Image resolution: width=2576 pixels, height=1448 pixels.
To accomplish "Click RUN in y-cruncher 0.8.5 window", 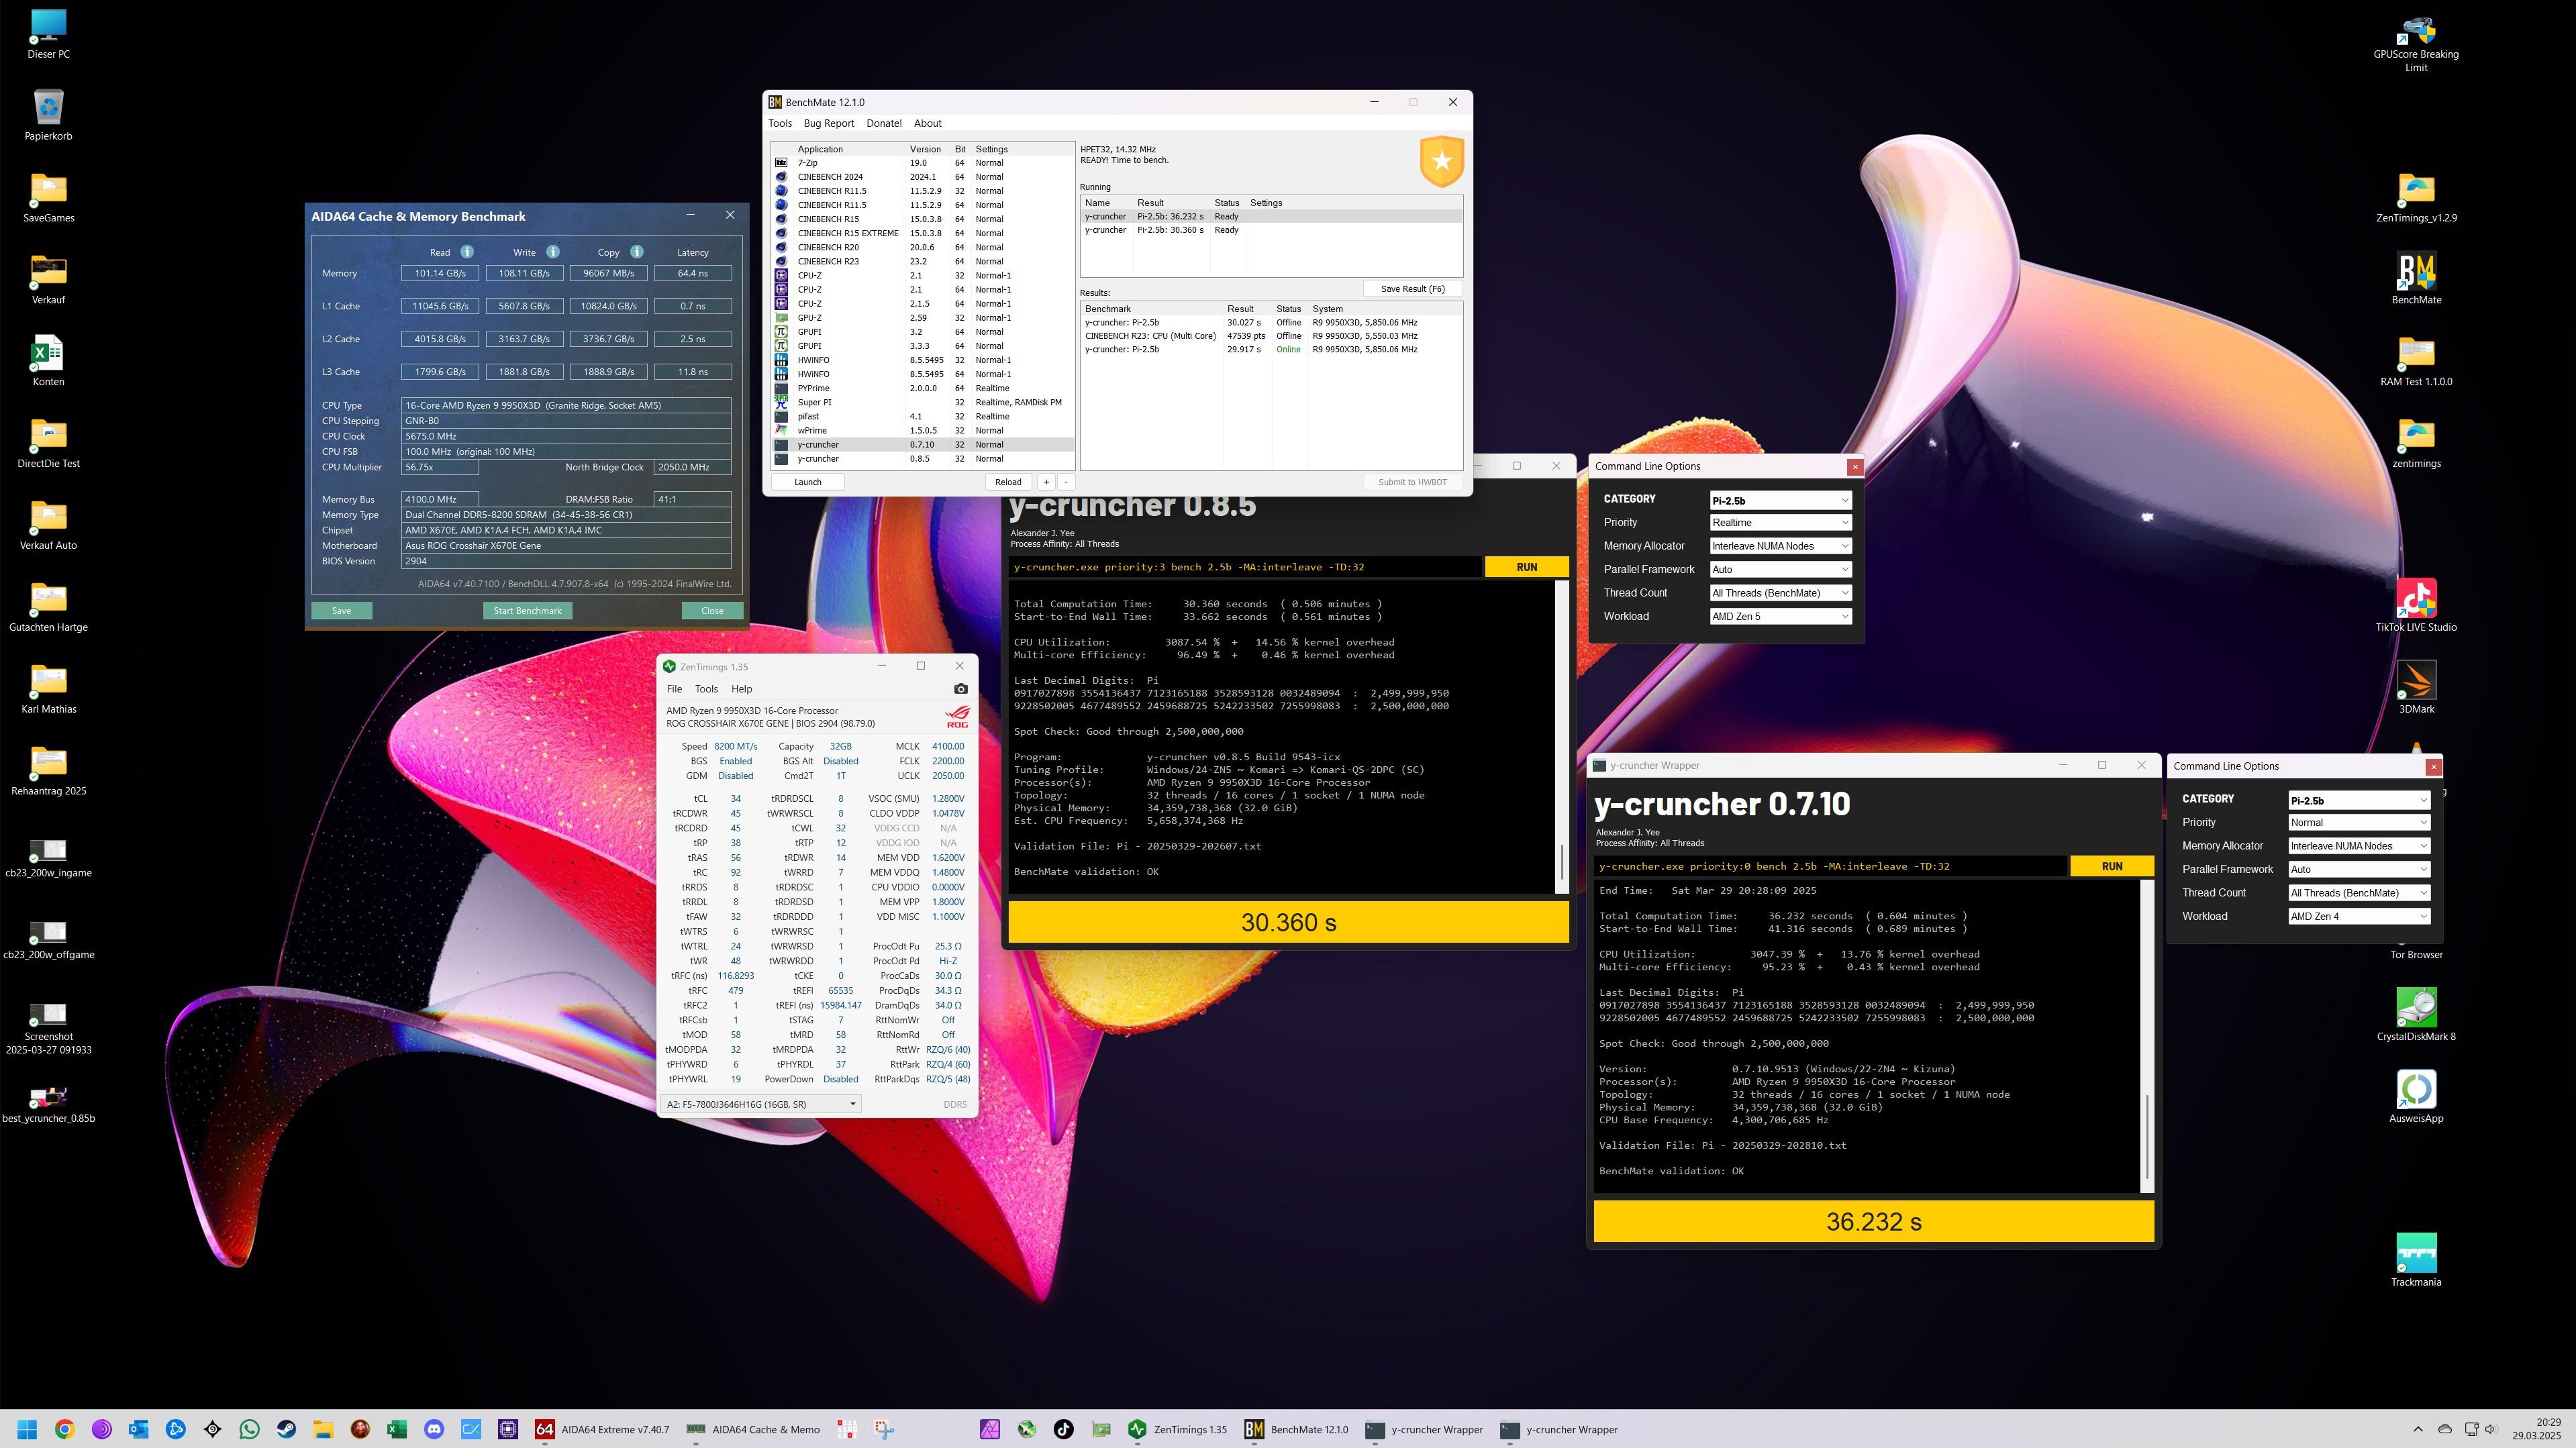I will pyautogui.click(x=1526, y=567).
